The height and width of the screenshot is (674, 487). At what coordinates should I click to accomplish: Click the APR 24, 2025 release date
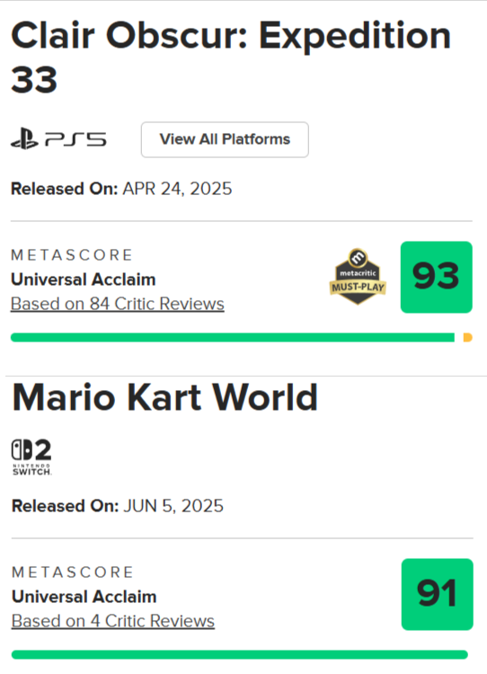(178, 189)
